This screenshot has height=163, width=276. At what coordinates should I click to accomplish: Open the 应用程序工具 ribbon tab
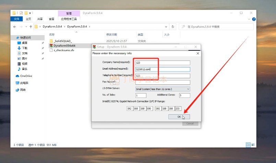tap(69, 19)
